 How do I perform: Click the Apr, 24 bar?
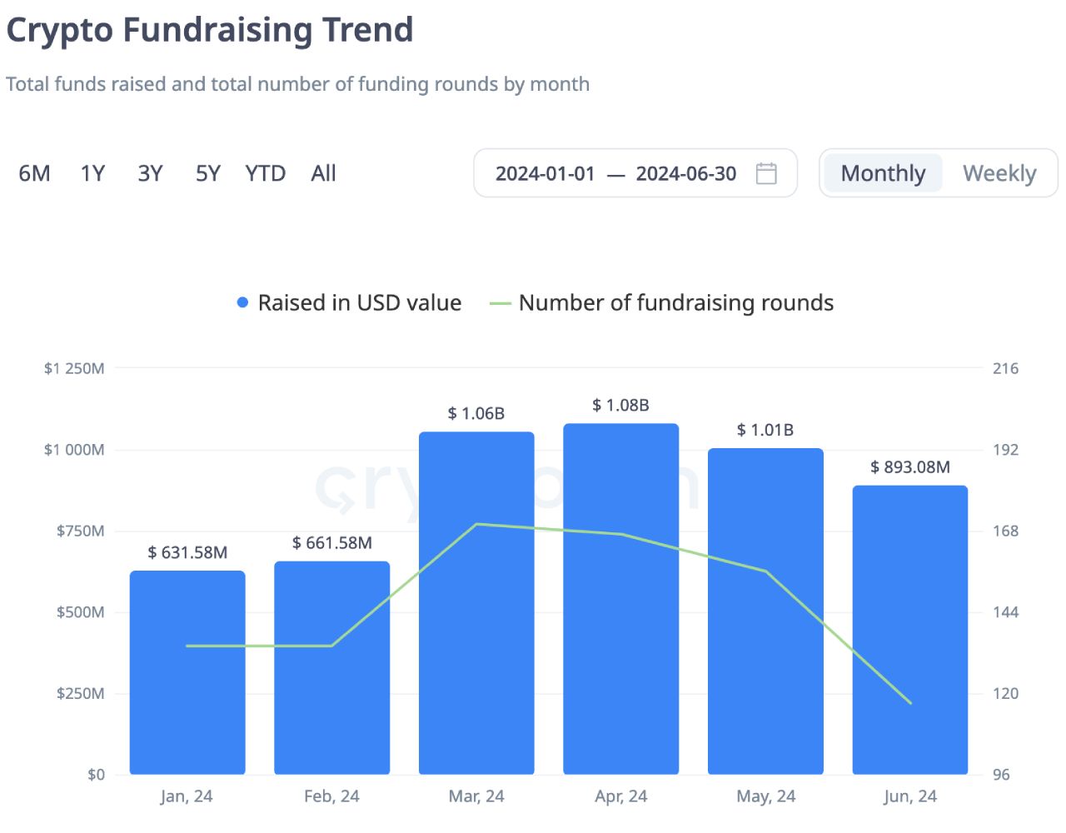pyautogui.click(x=621, y=599)
